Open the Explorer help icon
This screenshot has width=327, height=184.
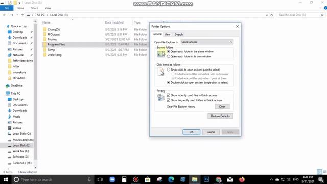[325, 8]
